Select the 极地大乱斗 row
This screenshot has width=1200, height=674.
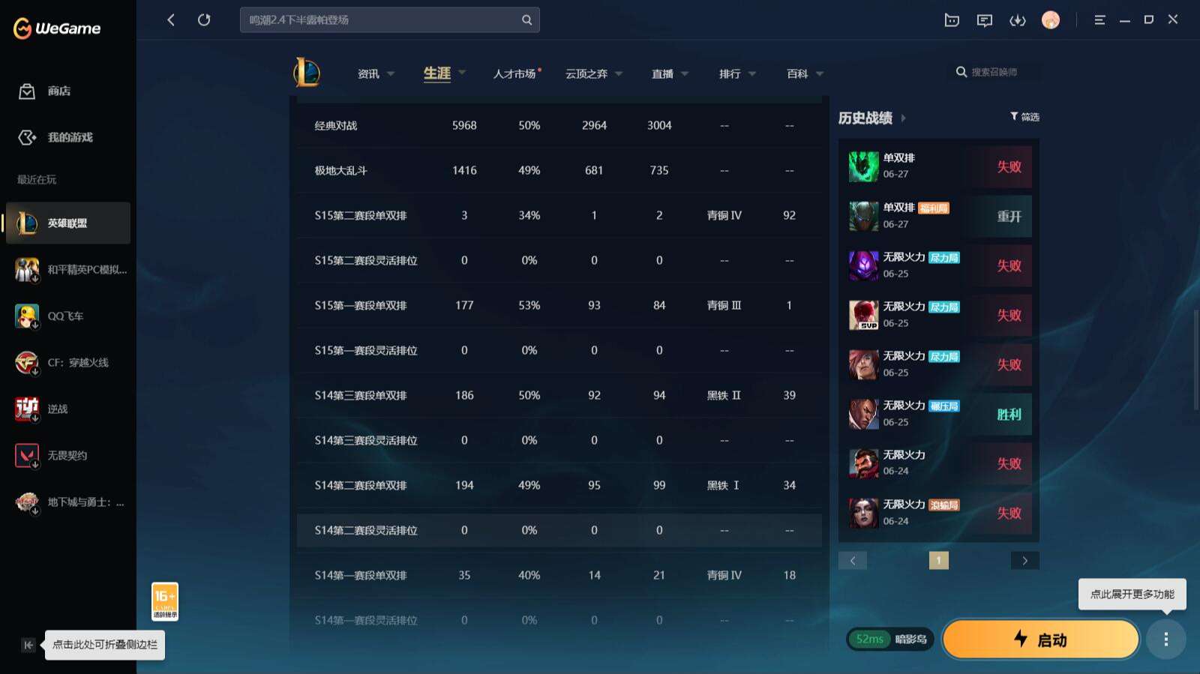(x=559, y=170)
